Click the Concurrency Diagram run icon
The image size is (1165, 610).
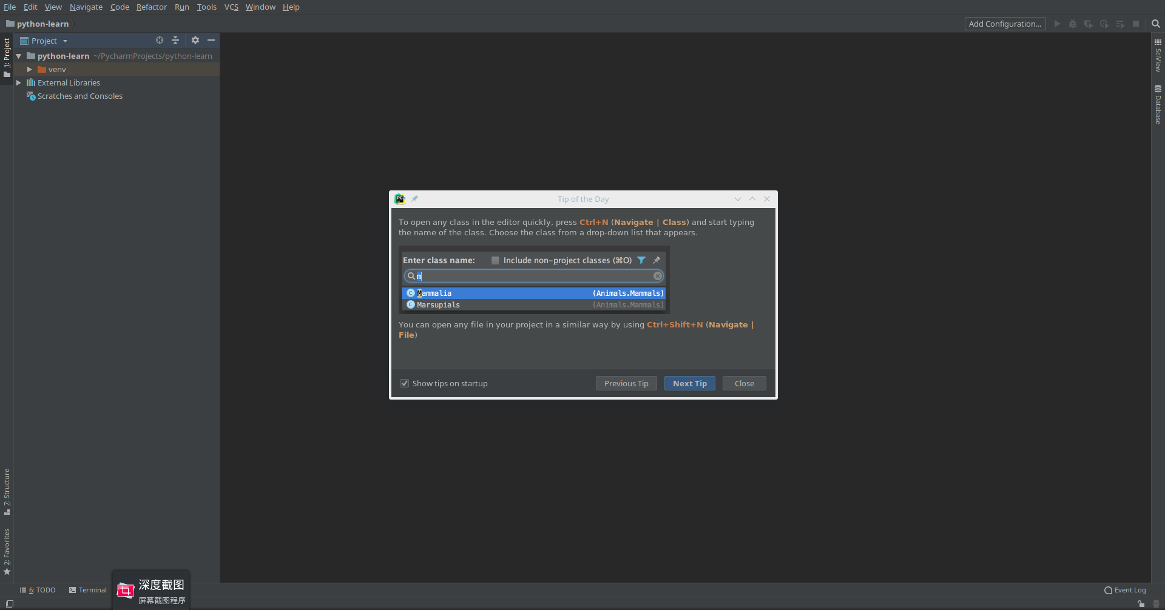pyautogui.click(x=1120, y=24)
